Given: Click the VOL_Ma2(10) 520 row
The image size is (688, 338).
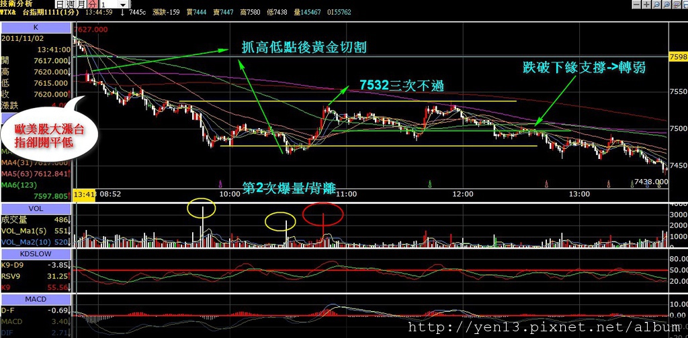Looking at the screenshot, I should (36, 242).
